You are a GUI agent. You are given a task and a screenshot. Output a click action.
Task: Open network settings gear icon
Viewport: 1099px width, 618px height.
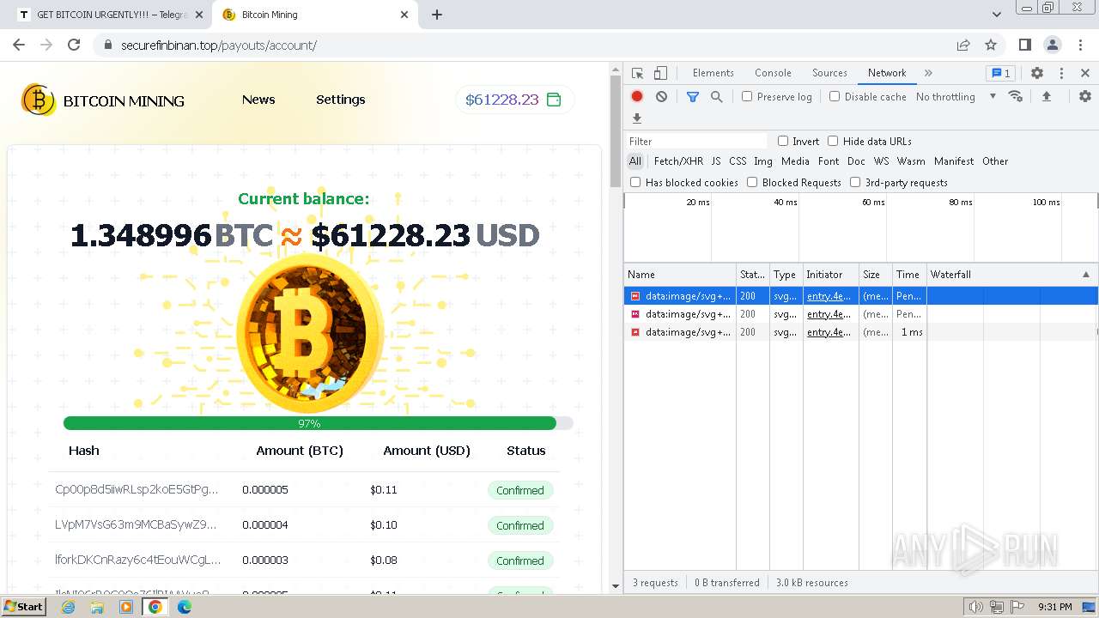click(x=1085, y=96)
